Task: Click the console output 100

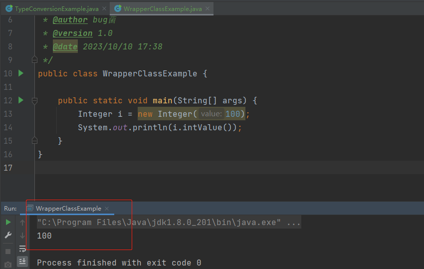Action: click(x=44, y=236)
